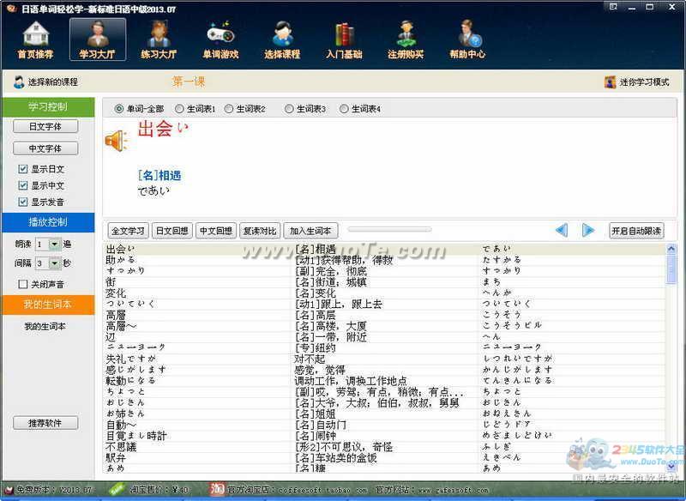Open the 播放控制 panel header

pyautogui.click(x=48, y=222)
